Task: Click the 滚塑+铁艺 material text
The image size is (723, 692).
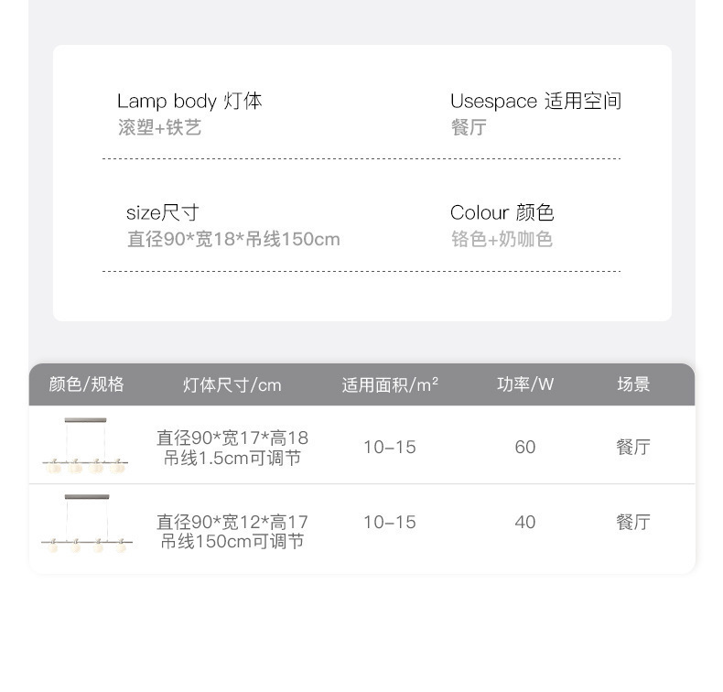Action: [x=159, y=127]
